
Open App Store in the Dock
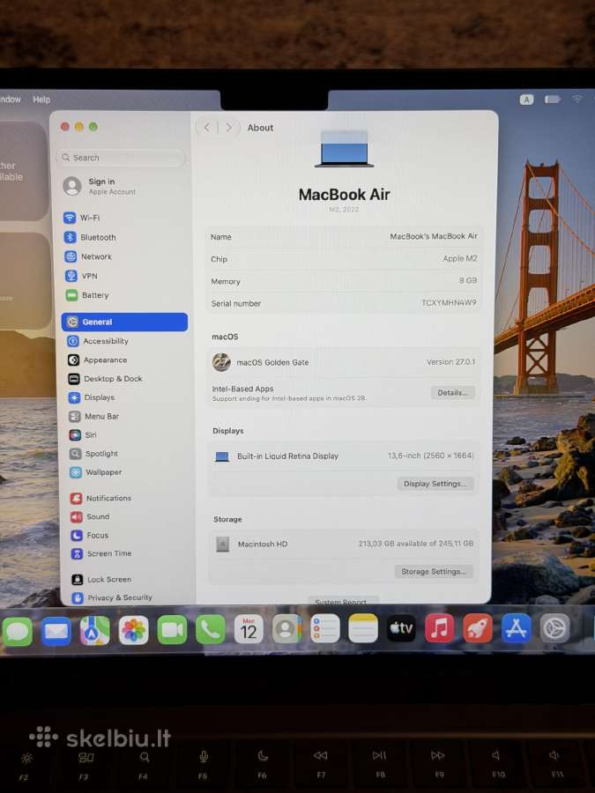click(516, 628)
